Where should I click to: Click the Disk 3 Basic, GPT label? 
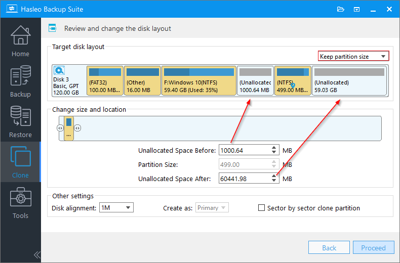[x=66, y=86]
